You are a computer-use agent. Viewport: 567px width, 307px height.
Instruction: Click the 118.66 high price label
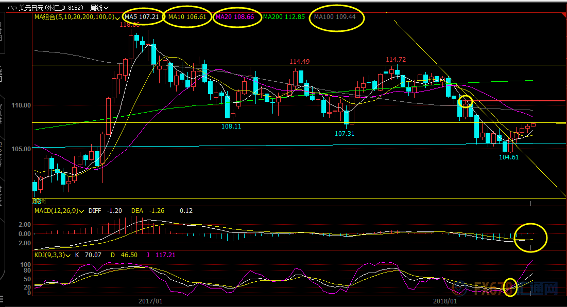129,25
